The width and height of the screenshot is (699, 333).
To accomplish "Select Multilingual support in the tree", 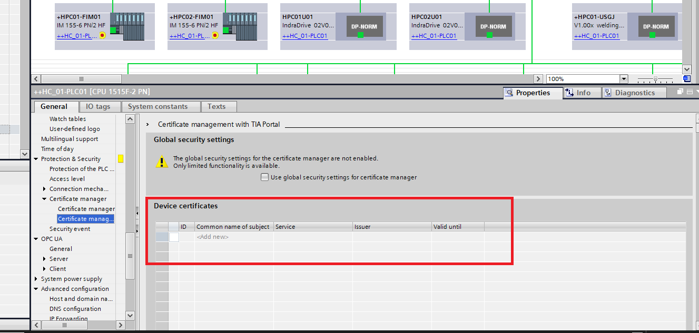I will click(x=70, y=139).
